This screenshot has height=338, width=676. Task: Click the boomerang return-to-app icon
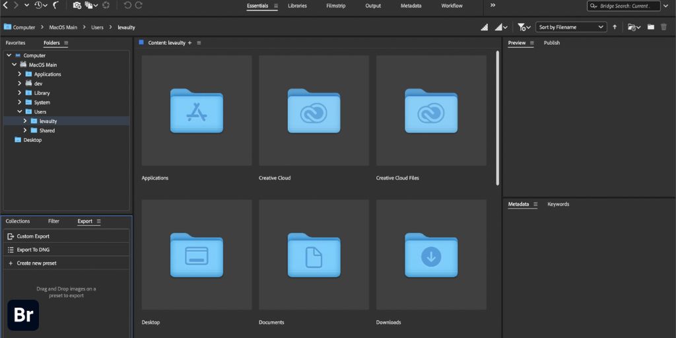point(56,5)
